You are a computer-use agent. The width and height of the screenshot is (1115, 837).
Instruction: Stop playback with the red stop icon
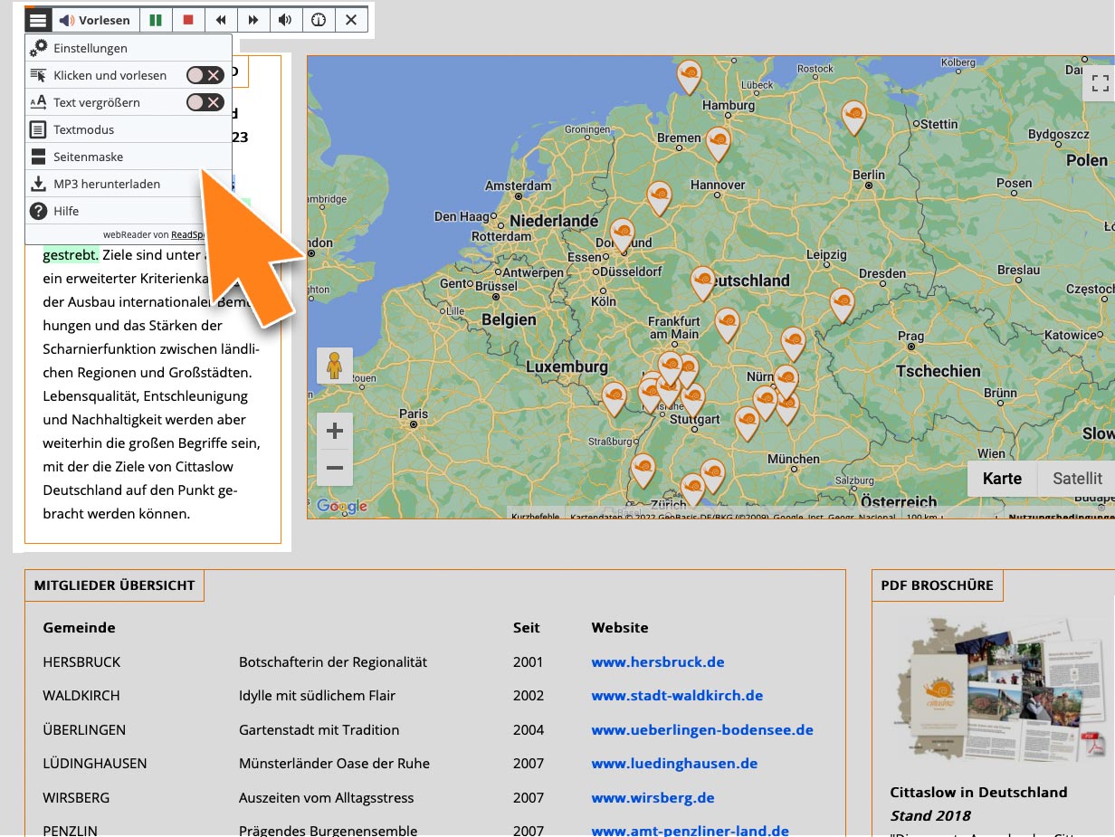click(x=188, y=20)
